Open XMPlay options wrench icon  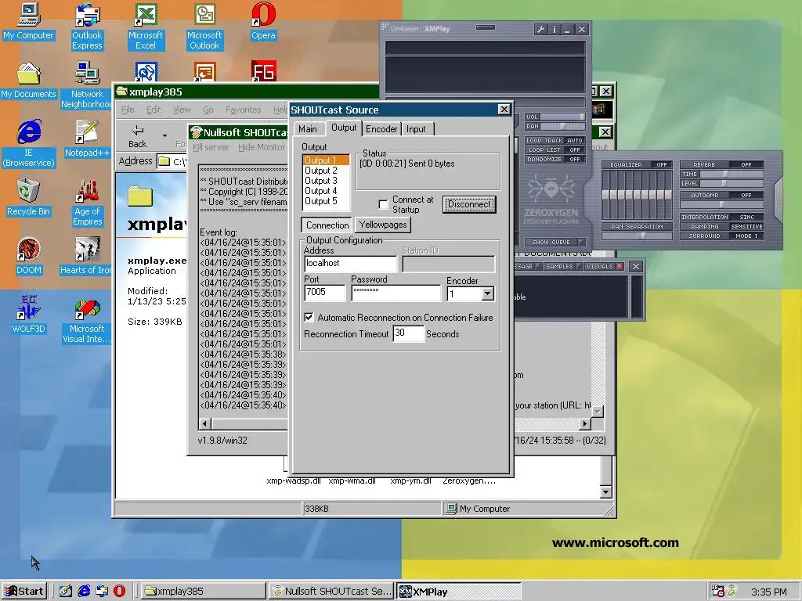(x=540, y=30)
